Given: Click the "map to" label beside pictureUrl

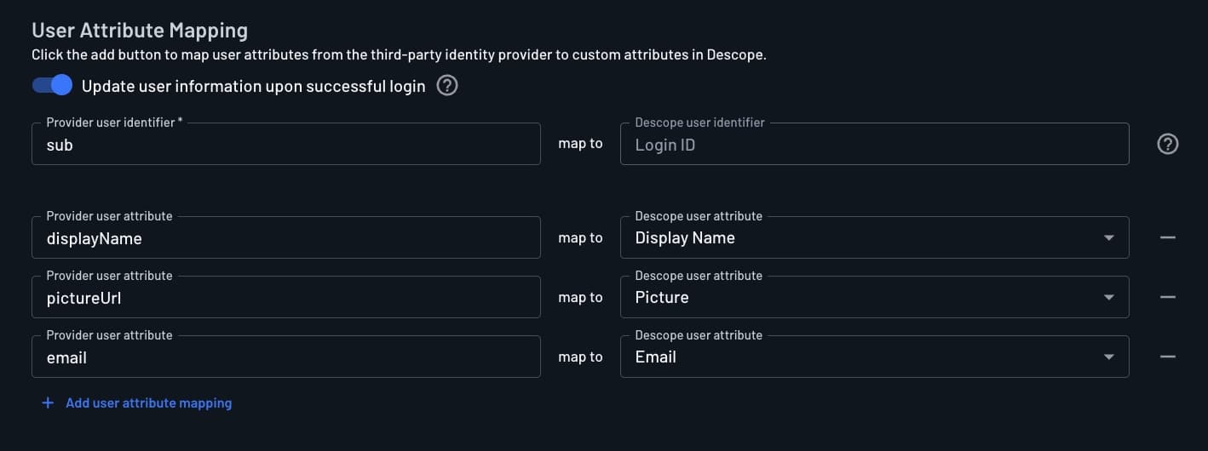Looking at the screenshot, I should (580, 297).
